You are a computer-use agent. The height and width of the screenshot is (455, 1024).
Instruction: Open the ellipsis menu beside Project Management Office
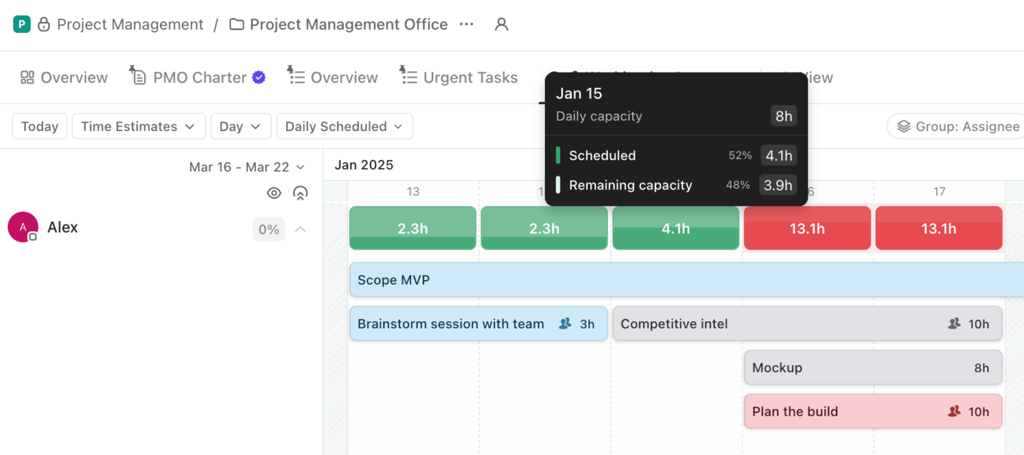pyautogui.click(x=467, y=24)
